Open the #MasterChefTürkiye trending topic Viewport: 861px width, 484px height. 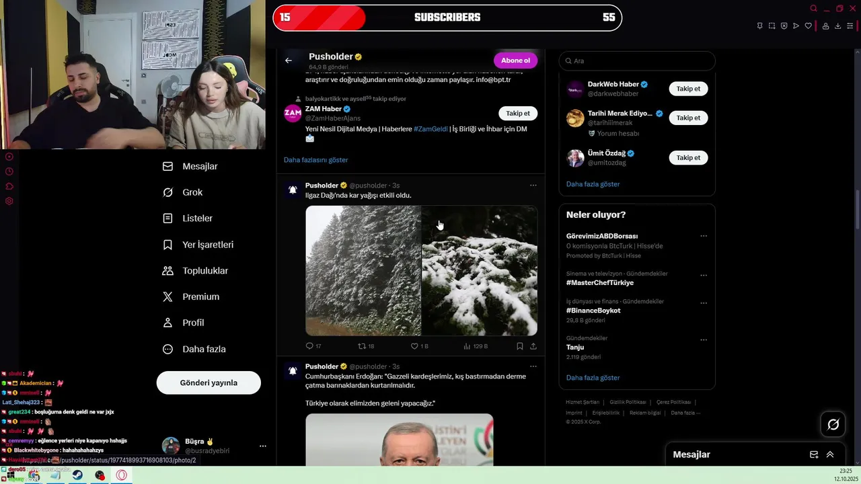pos(600,283)
